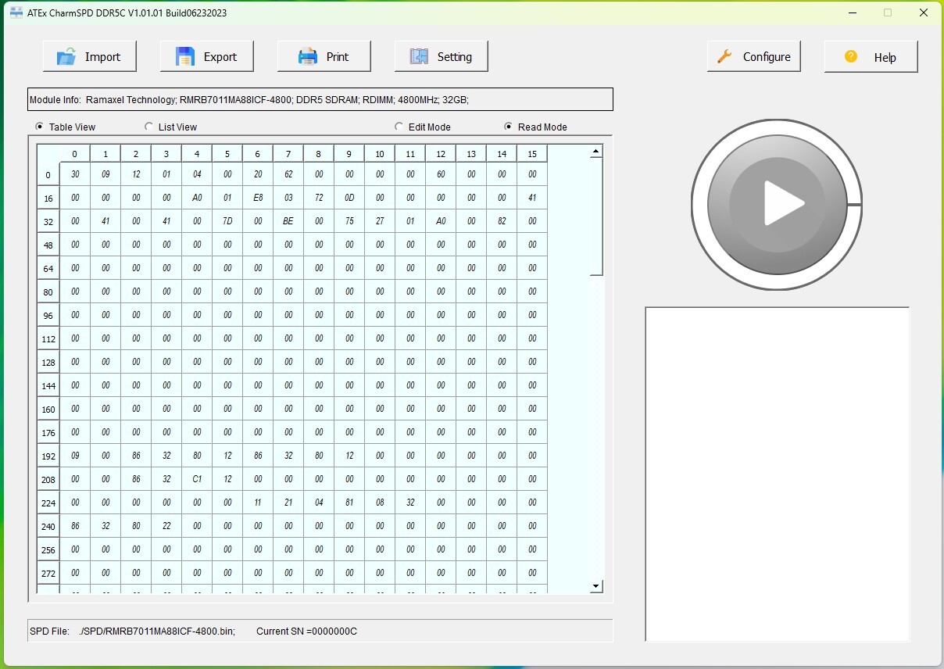Image resolution: width=944 pixels, height=669 pixels.
Task: Select the cell with value C1
Action: [x=197, y=479]
